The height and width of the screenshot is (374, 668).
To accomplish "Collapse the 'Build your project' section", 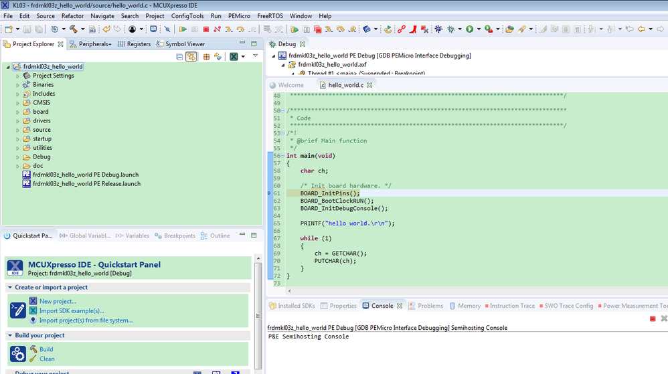I will (x=10, y=336).
